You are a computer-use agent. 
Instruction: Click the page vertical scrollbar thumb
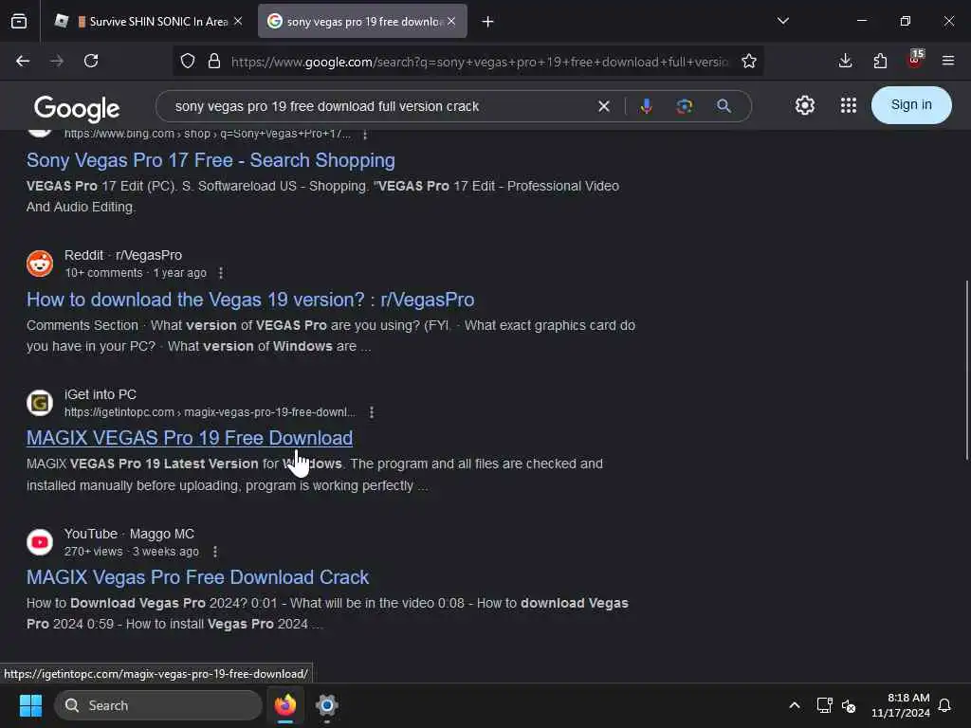click(x=966, y=371)
